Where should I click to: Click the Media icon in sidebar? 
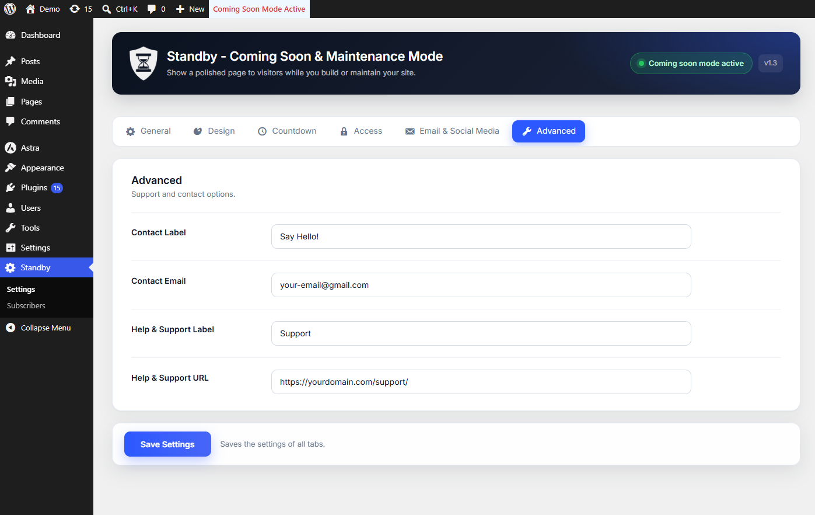coord(11,81)
